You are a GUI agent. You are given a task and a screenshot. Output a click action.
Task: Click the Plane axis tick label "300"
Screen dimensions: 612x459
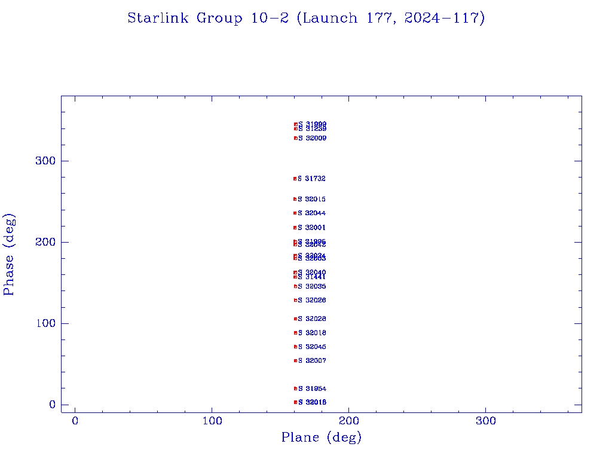tap(485, 421)
